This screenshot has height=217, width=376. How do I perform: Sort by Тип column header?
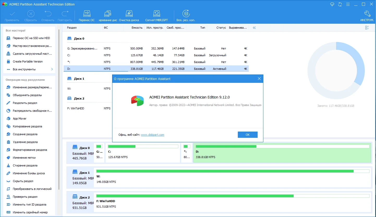point(203,28)
